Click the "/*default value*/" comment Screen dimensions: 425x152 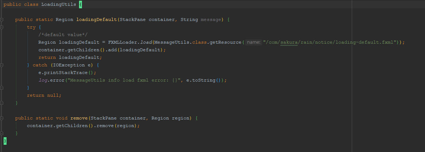[x=63, y=35]
